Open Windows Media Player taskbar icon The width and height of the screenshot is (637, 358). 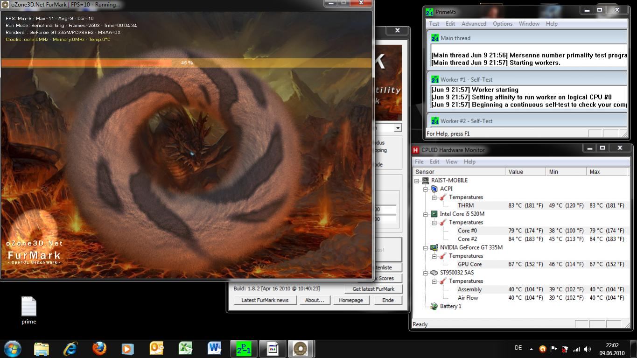[127, 349]
